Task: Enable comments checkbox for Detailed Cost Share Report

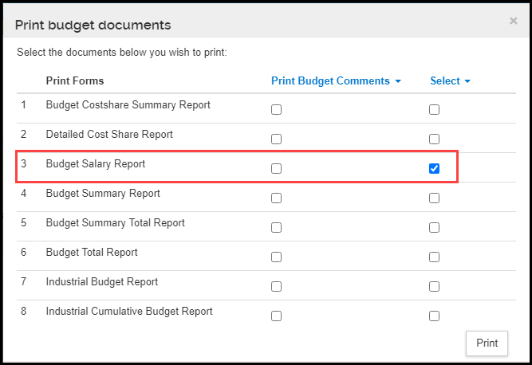Action: [276, 139]
